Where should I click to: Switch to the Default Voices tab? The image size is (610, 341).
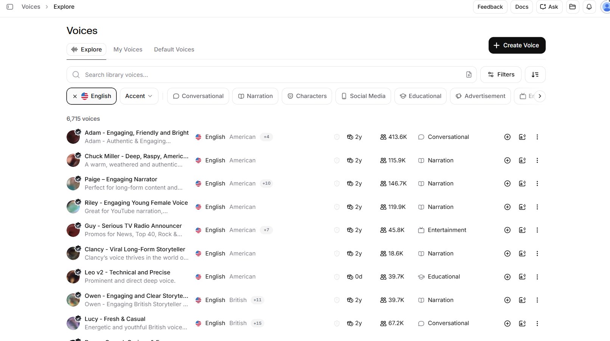click(174, 50)
